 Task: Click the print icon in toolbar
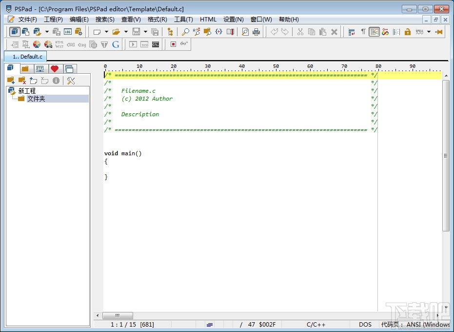coord(257,32)
